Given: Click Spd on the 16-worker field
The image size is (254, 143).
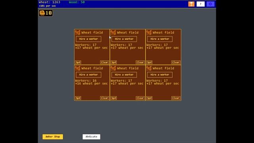Looking at the screenshot, I should [x=78, y=98].
